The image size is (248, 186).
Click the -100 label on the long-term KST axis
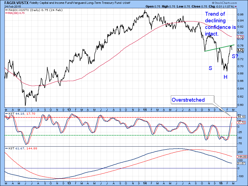(x=240, y=176)
